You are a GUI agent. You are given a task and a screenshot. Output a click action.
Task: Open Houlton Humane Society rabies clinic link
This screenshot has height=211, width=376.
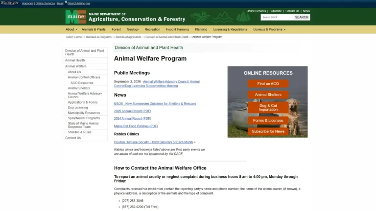153,142
